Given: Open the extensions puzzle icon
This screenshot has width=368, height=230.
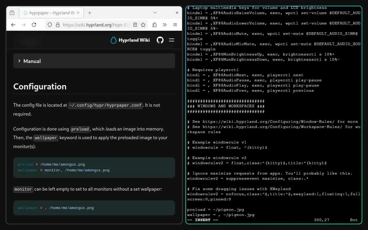Looking at the screenshot, I should [155, 25].
